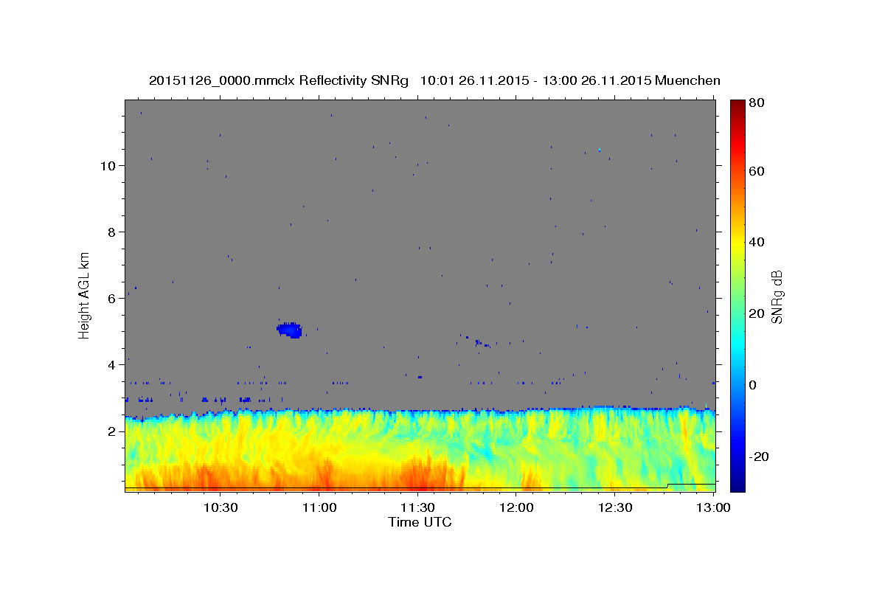
Task: Click the dark red top of the colorbar
Action: click(x=737, y=107)
